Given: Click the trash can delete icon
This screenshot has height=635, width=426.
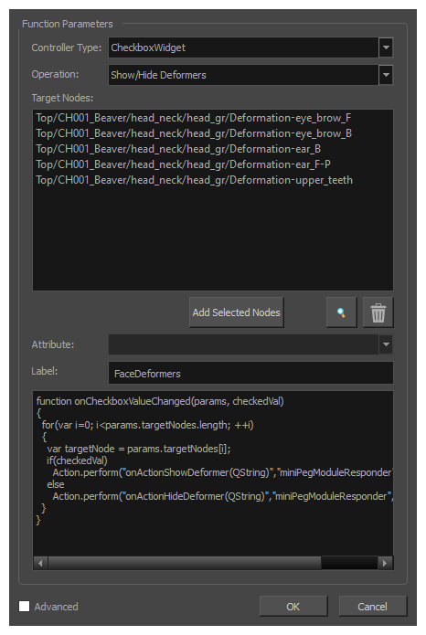Looking at the screenshot, I should click(x=378, y=312).
